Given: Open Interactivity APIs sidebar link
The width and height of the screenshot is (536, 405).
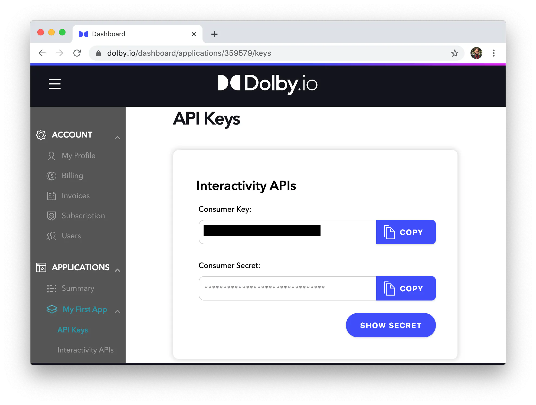Looking at the screenshot, I should [x=86, y=350].
